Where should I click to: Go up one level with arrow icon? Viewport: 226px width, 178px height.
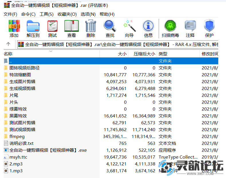click(8, 44)
